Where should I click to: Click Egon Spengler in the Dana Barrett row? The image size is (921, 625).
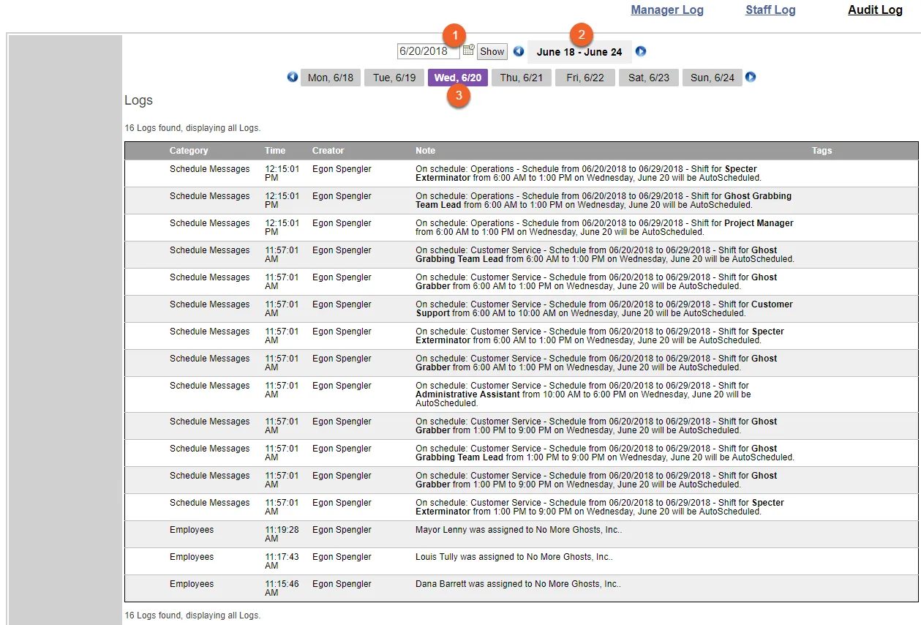(342, 584)
